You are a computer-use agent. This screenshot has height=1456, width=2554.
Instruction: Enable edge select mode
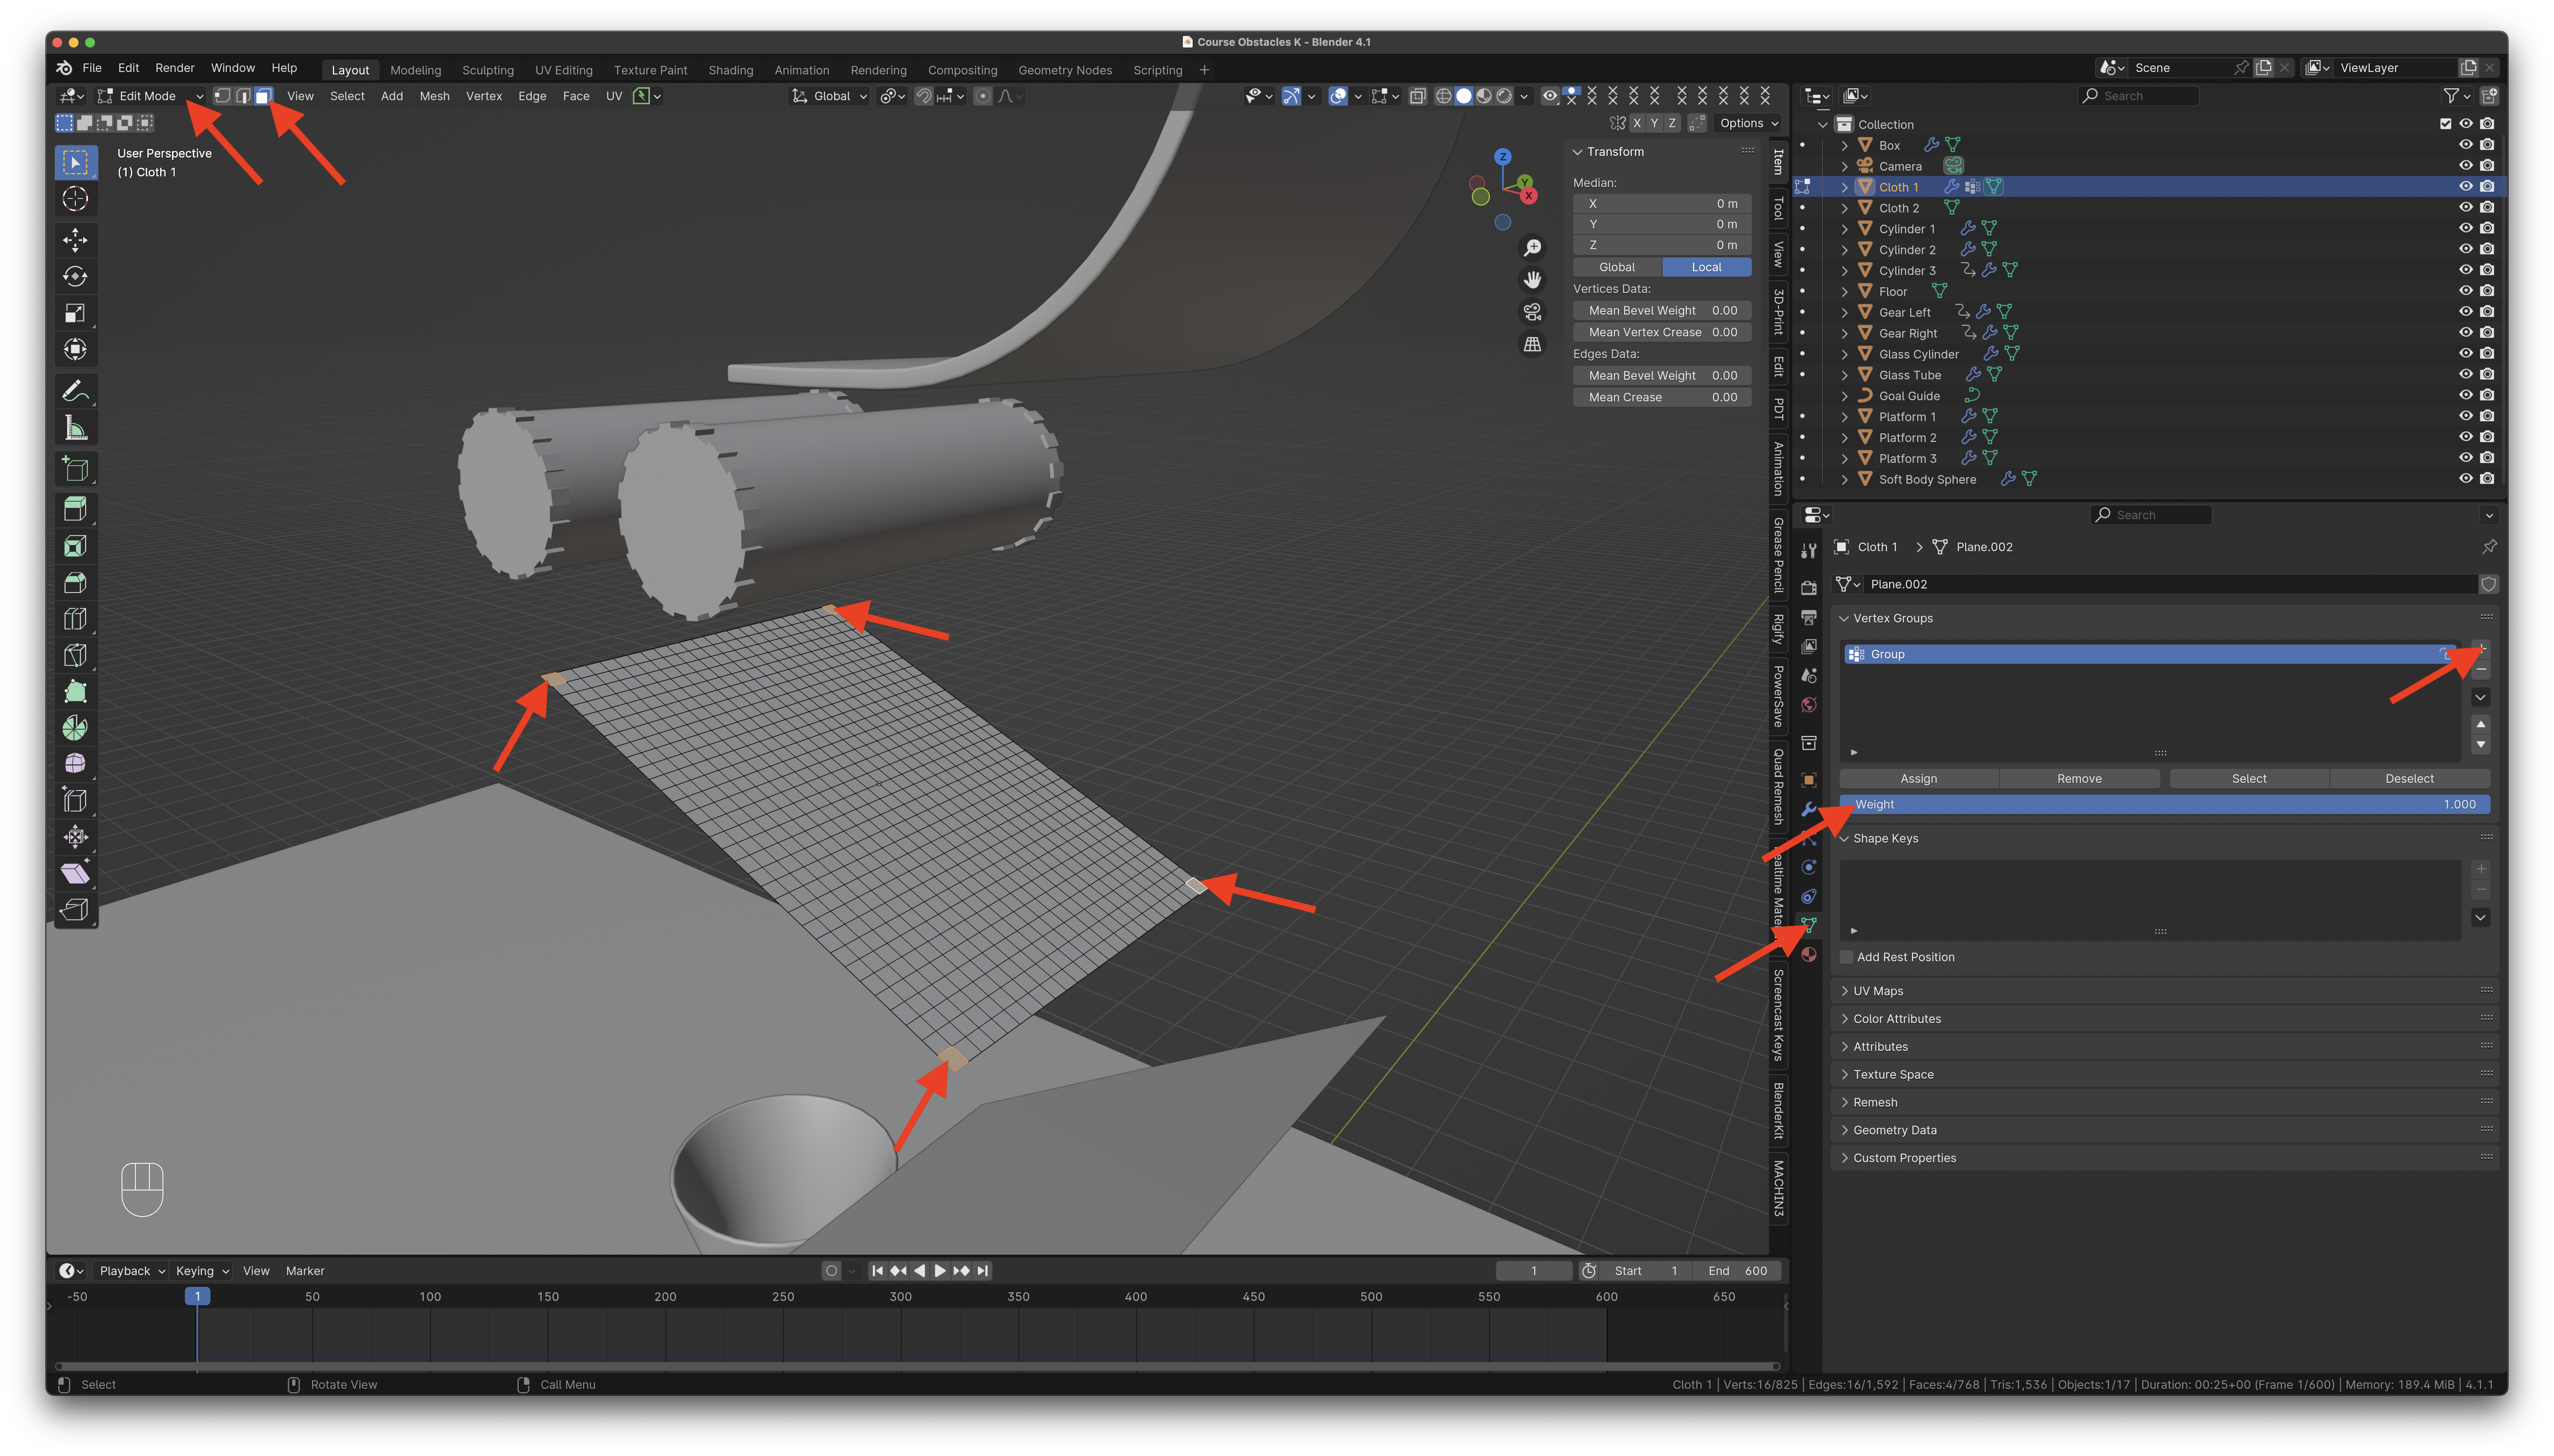point(243,96)
